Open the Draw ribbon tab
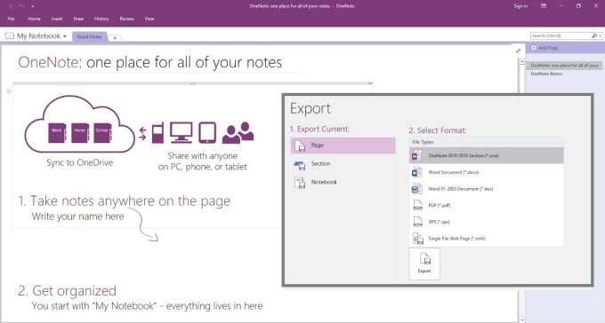 (78, 19)
